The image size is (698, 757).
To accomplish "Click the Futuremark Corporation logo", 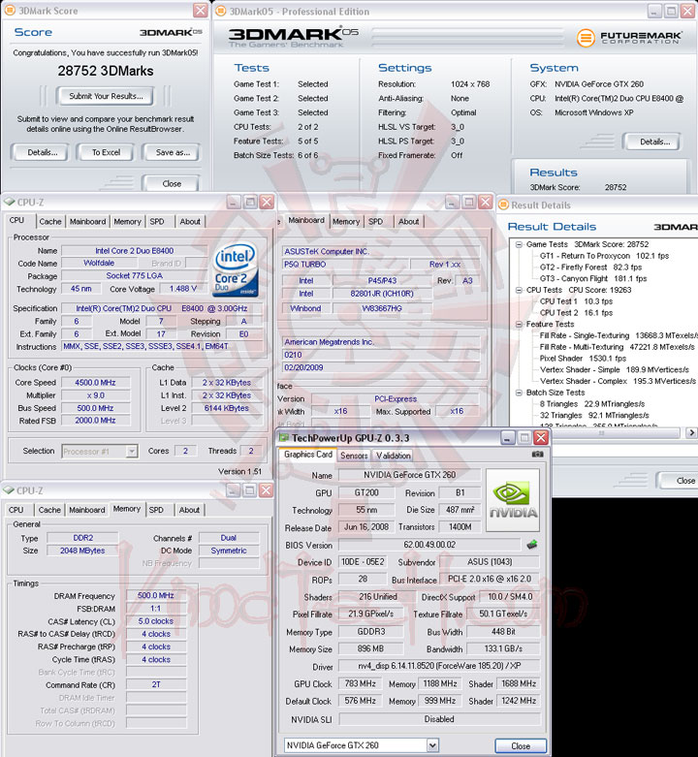I will (629, 37).
